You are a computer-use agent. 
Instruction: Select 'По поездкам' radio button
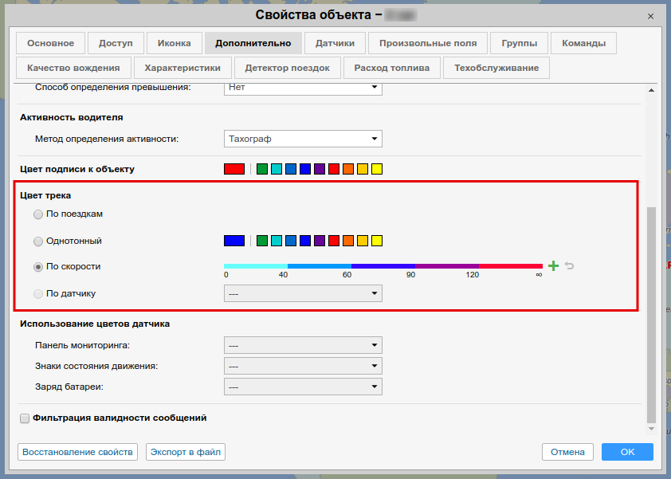click(x=38, y=214)
